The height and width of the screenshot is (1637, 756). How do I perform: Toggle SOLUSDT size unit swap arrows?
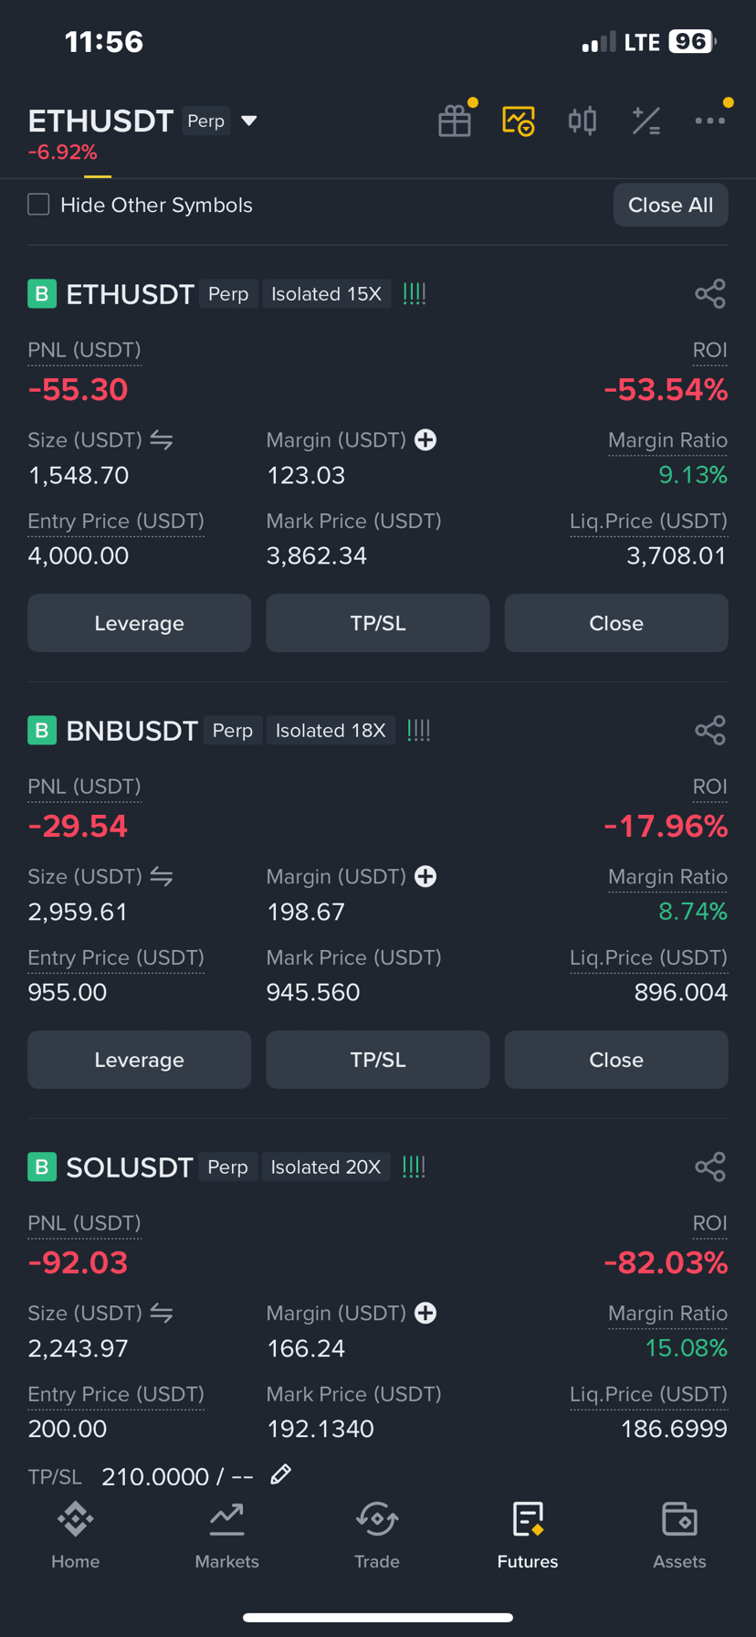click(162, 1314)
